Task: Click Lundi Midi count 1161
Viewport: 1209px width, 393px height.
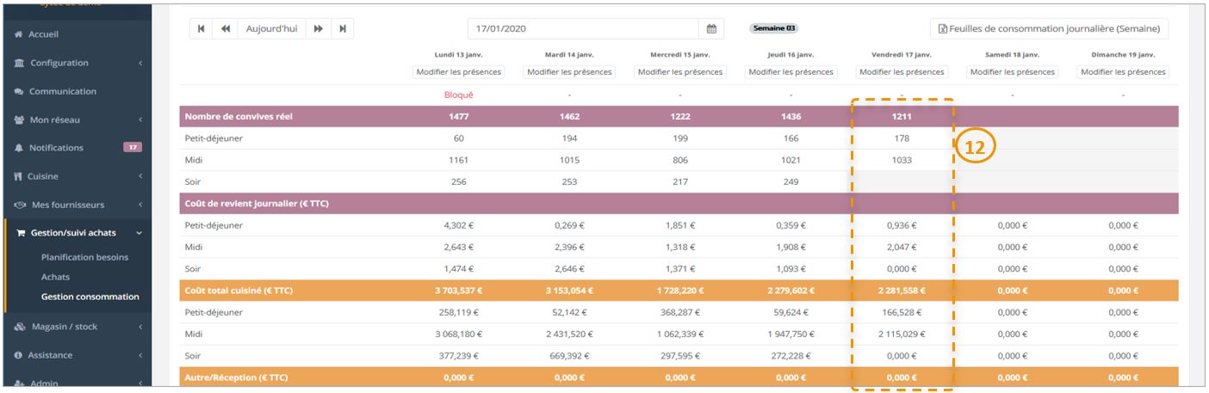Action: pos(458,160)
